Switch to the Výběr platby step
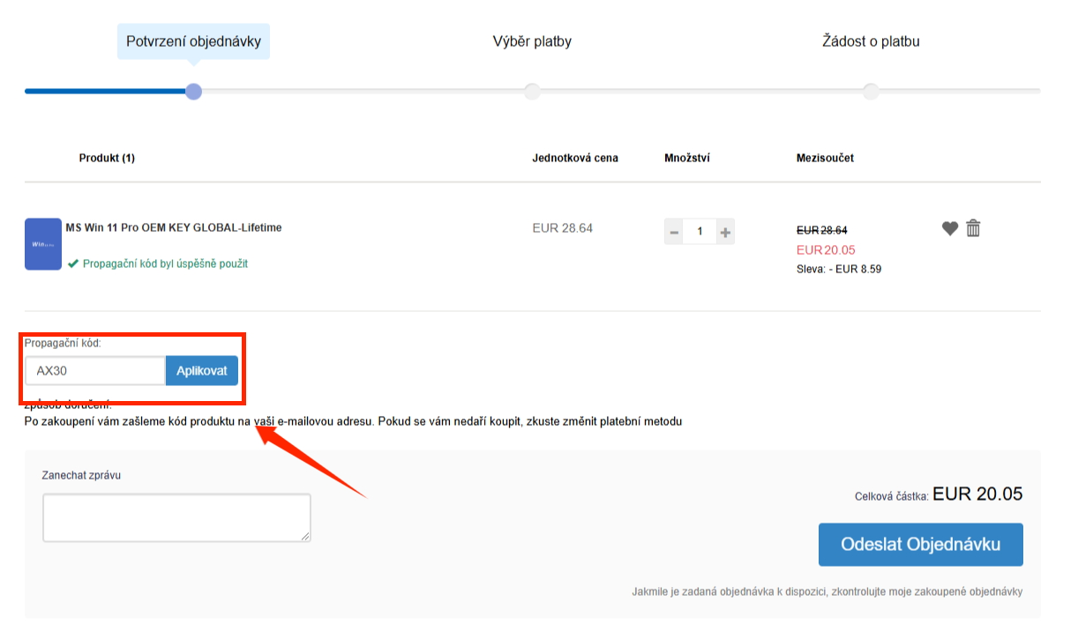1078x624 pixels. pyautogui.click(x=532, y=41)
